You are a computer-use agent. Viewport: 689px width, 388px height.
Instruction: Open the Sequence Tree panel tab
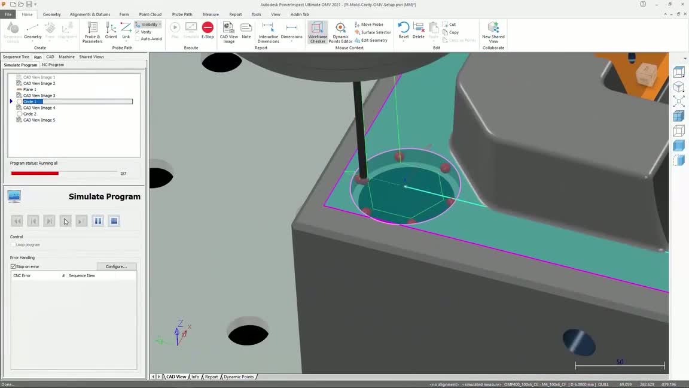click(x=16, y=57)
